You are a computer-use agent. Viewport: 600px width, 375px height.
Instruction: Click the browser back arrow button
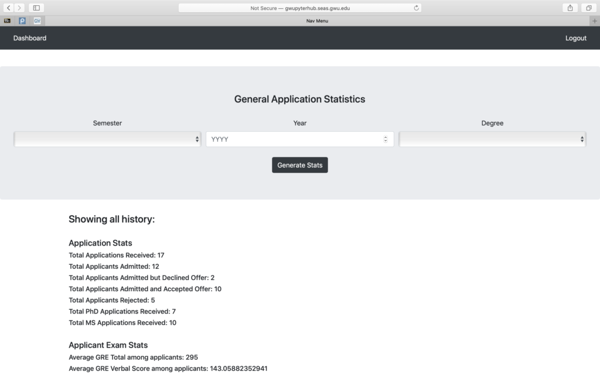pyautogui.click(x=9, y=8)
